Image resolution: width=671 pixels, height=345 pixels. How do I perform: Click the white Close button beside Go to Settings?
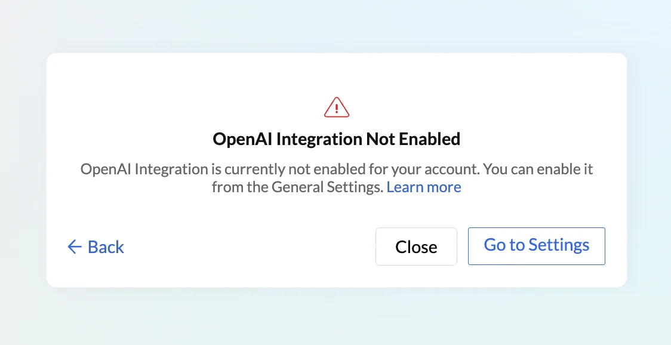point(416,247)
